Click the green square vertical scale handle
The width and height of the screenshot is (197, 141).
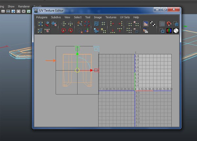click(x=77, y=49)
